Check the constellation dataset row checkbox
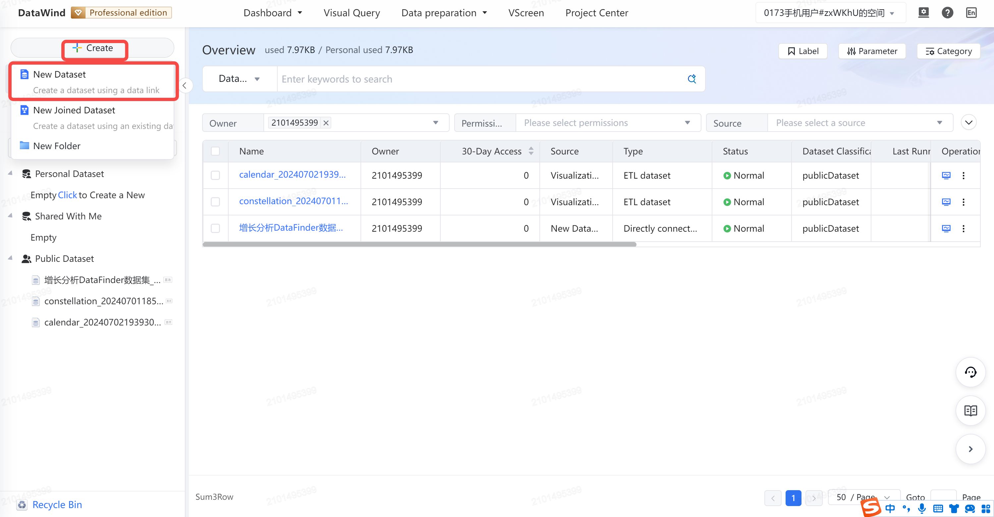 [215, 202]
